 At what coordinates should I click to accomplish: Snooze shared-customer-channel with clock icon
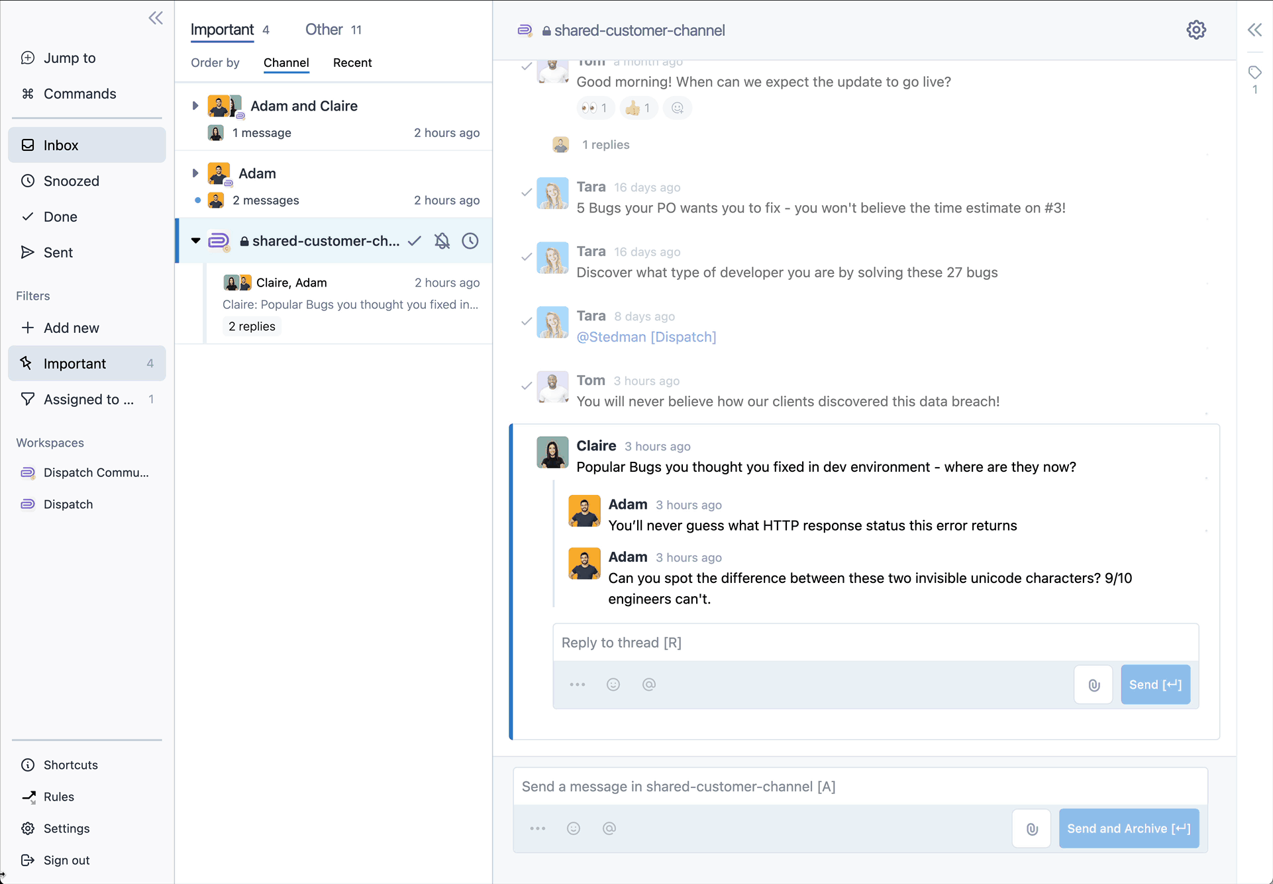470,241
